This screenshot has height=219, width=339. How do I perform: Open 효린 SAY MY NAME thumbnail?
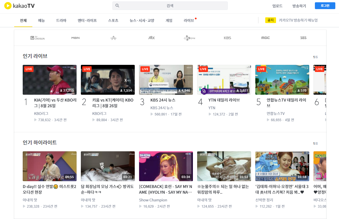[x=166, y=166]
